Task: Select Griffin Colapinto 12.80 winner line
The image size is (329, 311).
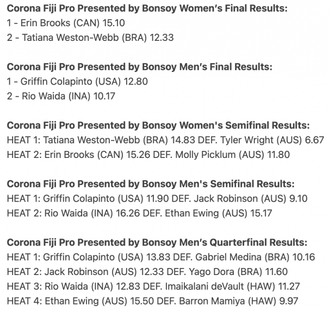Action: tap(77, 82)
